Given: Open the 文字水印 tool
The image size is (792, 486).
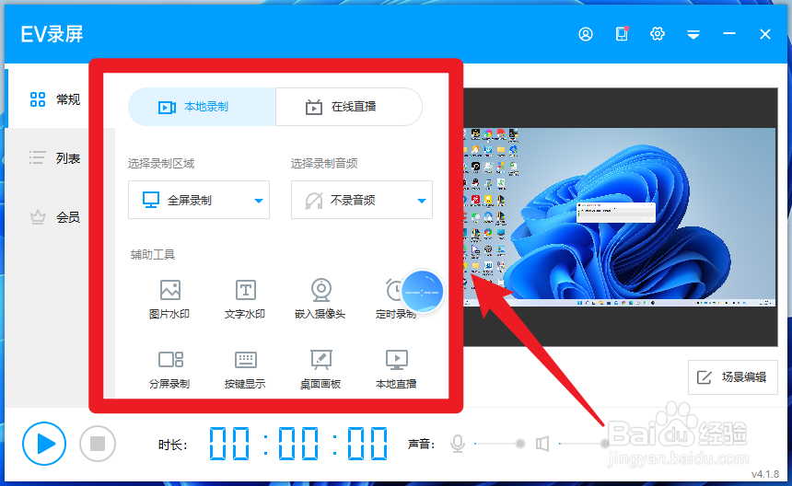Looking at the screenshot, I should [245, 299].
